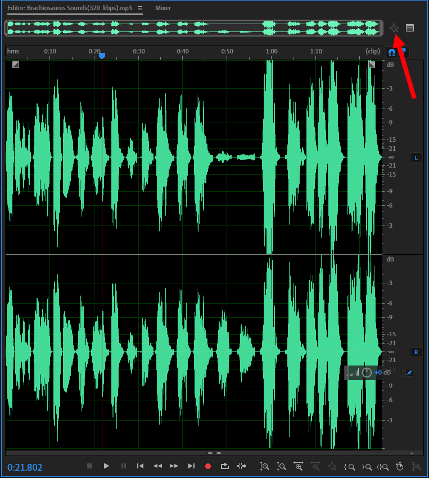This screenshot has width=429, height=478.
Task: Click the horizontal grip below the waveform
Action: pos(215,453)
